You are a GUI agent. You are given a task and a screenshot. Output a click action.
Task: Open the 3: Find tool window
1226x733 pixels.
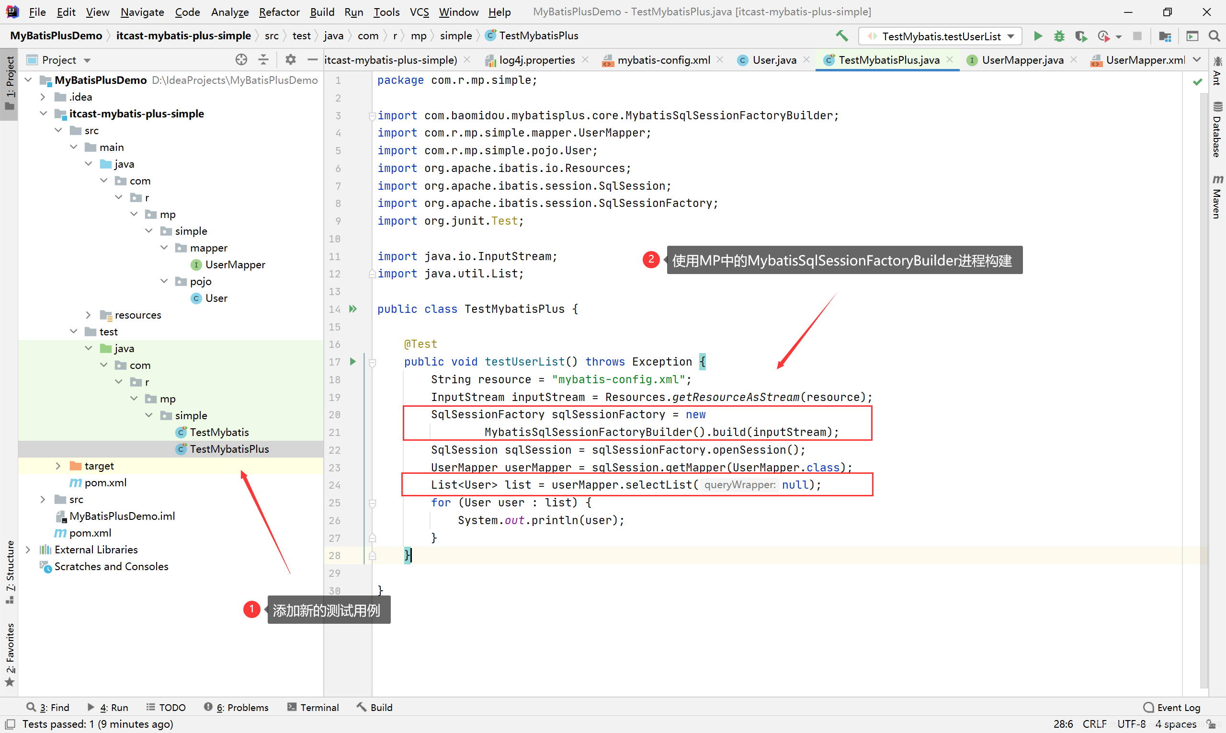[x=48, y=707]
